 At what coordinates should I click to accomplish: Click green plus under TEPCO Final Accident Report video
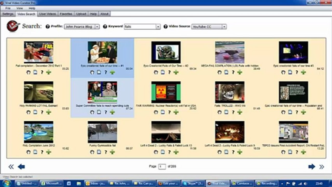[303, 152]
